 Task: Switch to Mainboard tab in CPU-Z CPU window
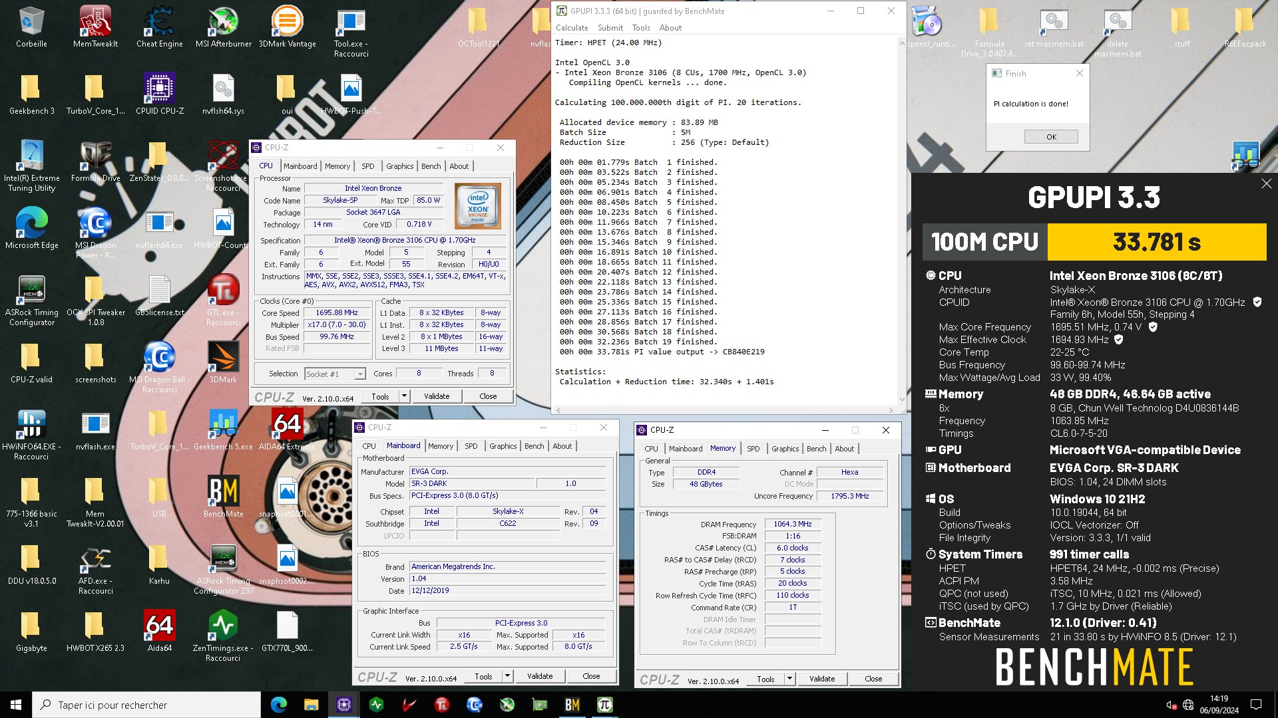[300, 166]
